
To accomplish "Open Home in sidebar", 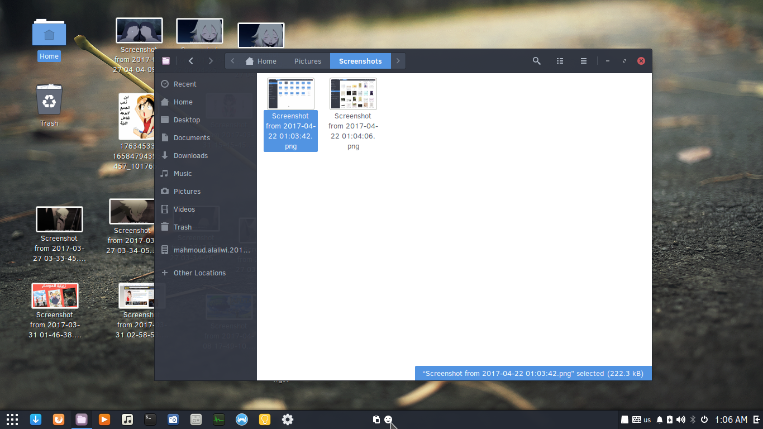I will 206,102.
